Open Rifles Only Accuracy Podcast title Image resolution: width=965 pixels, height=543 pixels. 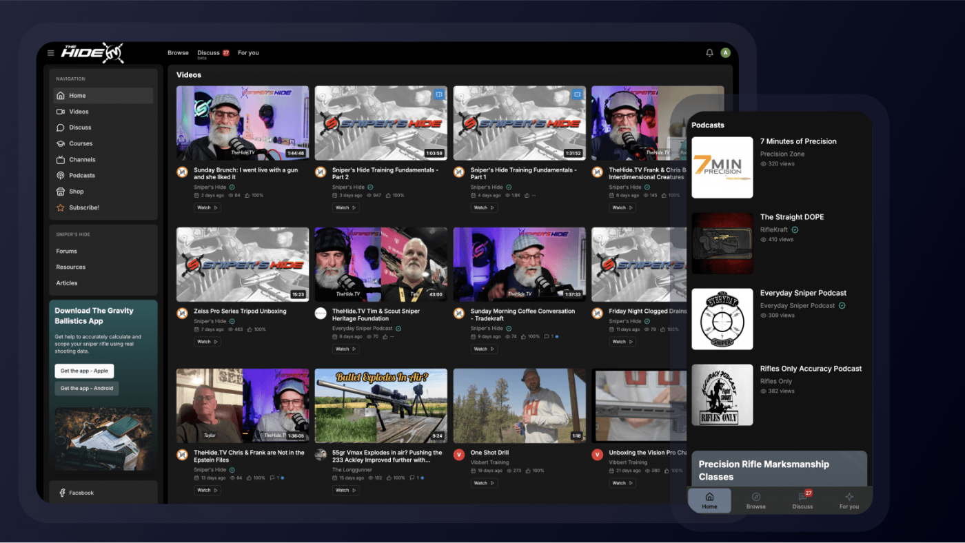811,369
